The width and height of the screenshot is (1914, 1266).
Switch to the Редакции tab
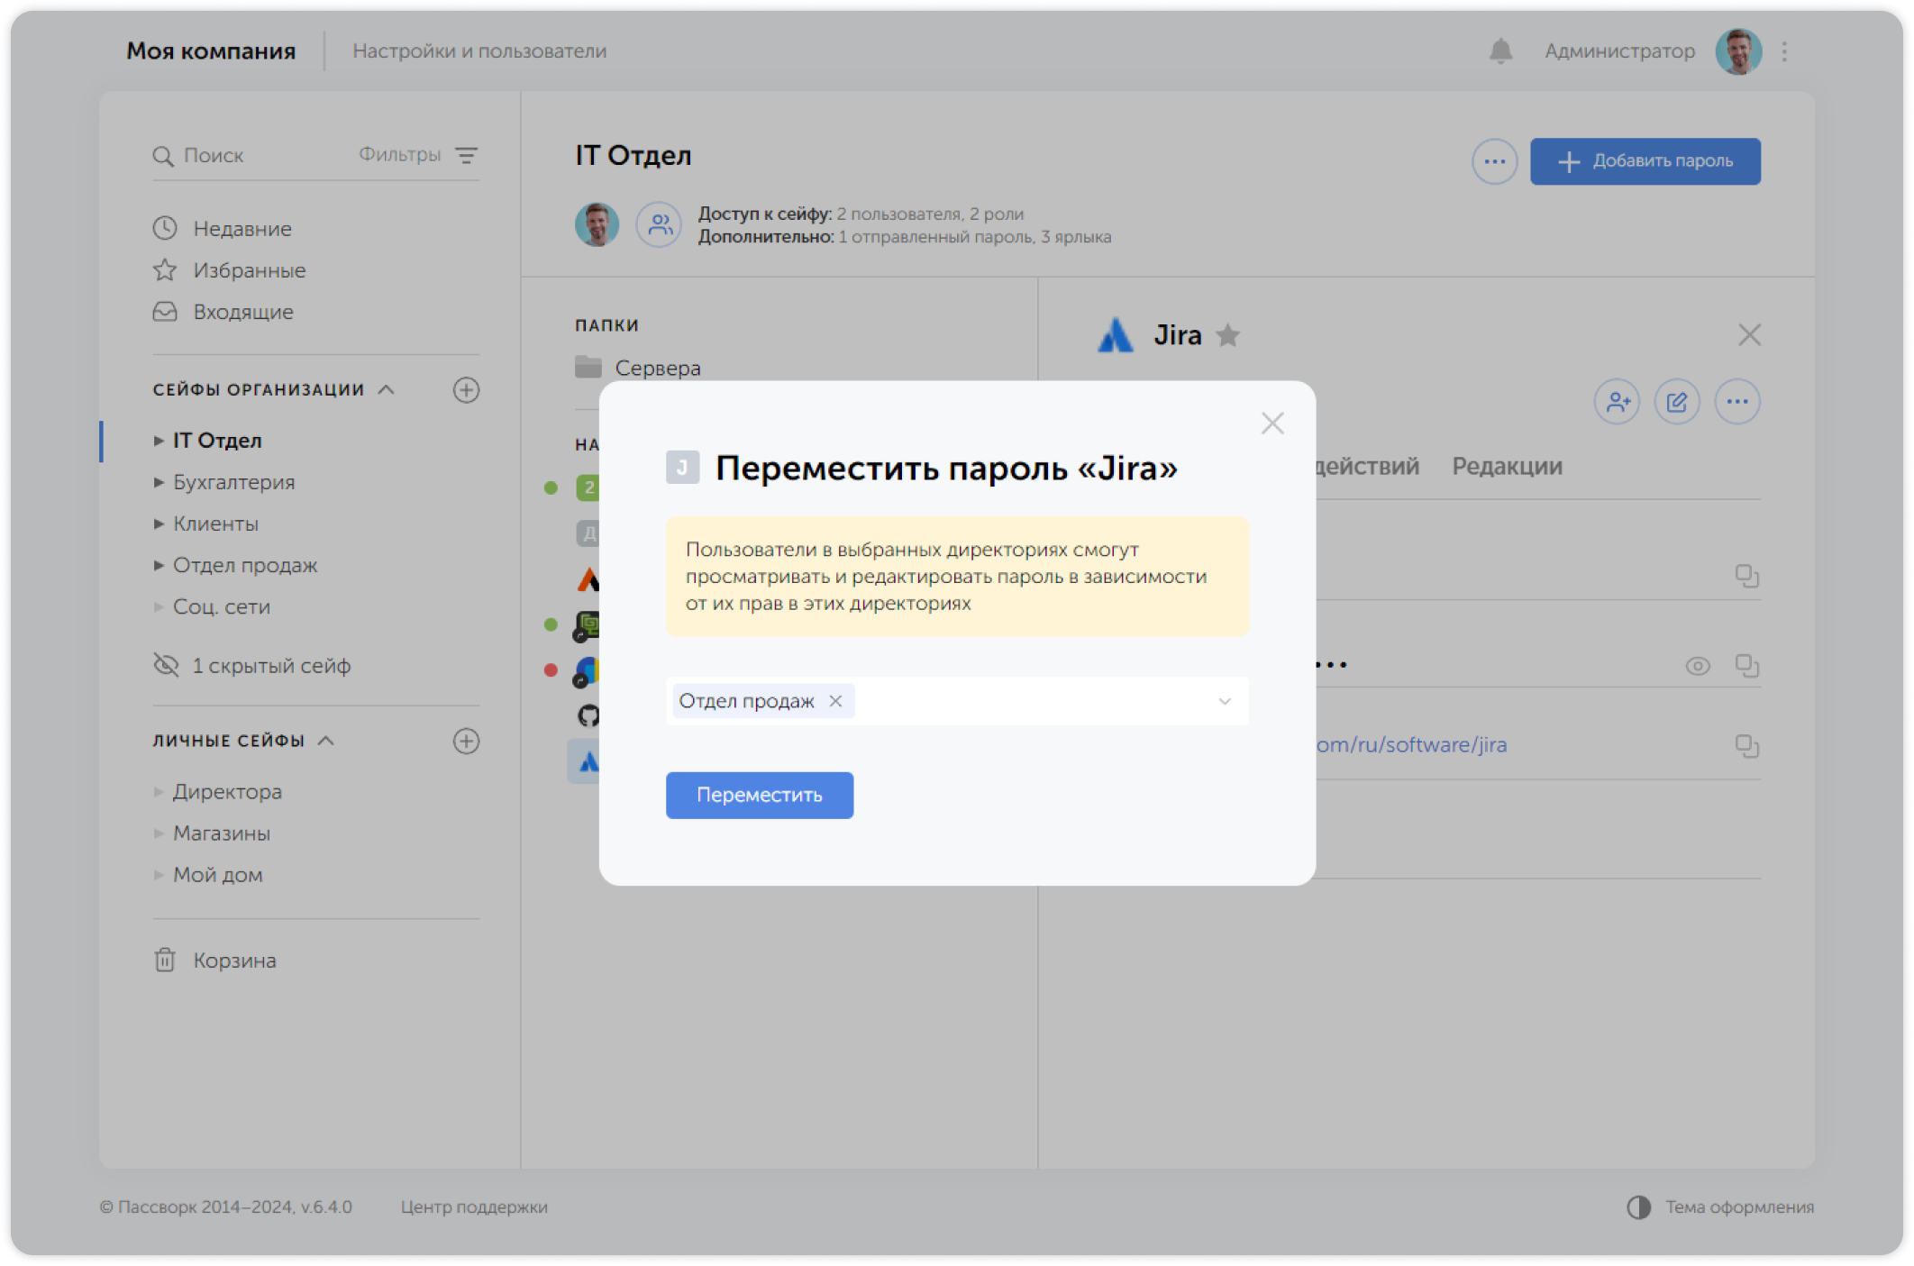pyautogui.click(x=1508, y=466)
